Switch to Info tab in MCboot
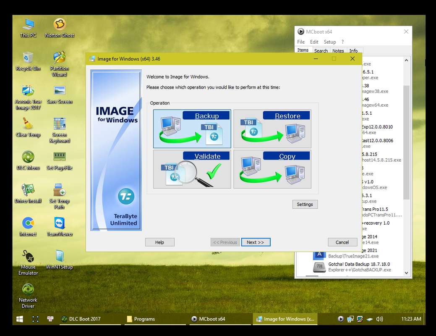 tap(354, 51)
